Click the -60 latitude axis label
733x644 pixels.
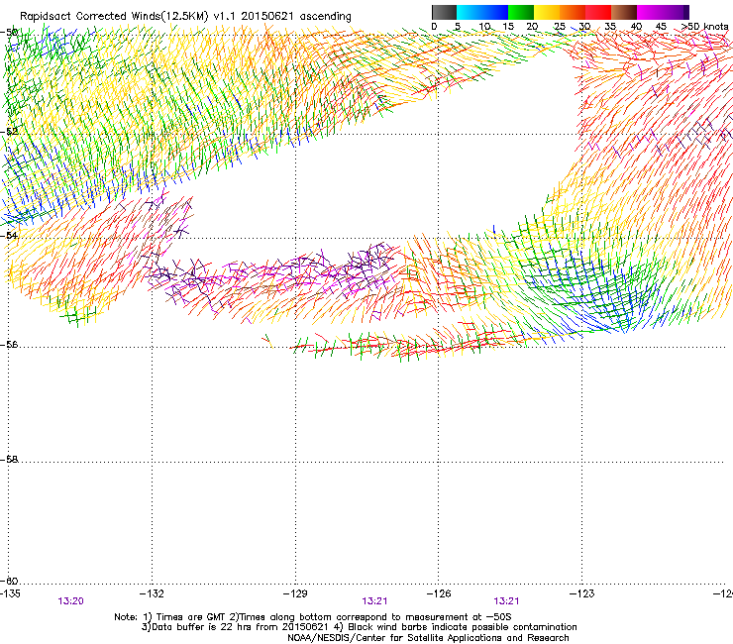pos(9,581)
